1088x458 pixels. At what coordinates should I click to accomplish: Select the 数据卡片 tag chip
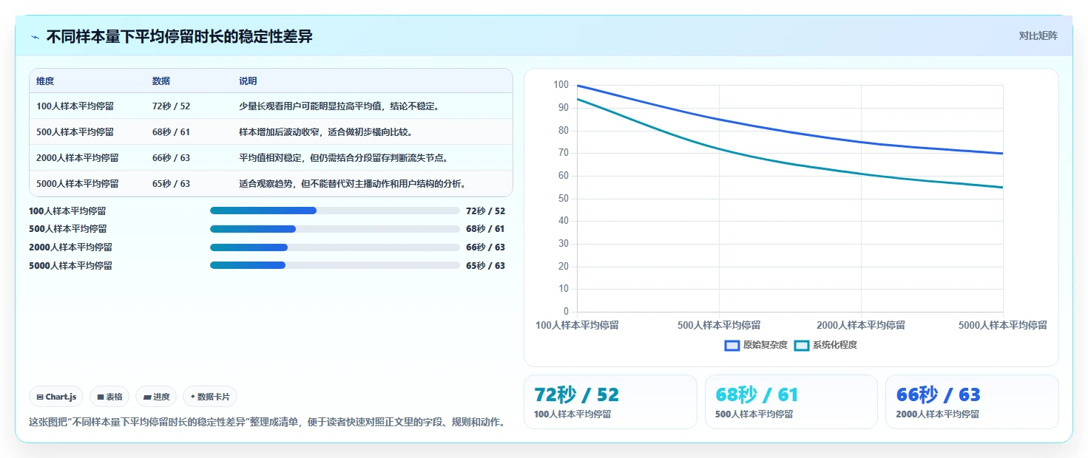tap(210, 397)
